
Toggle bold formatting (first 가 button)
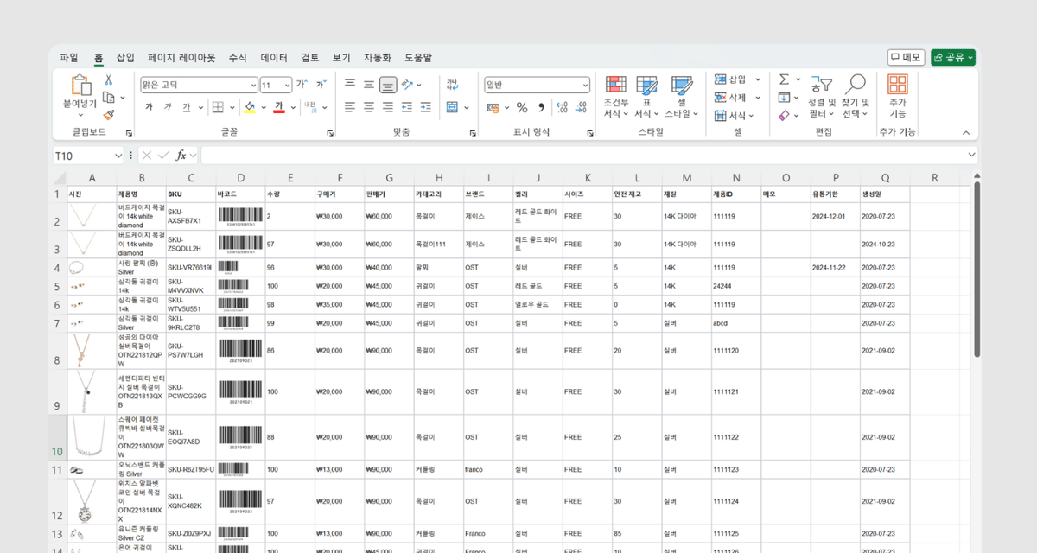tap(149, 108)
